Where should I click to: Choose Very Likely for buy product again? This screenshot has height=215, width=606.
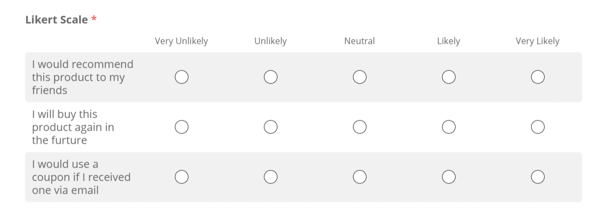pyautogui.click(x=538, y=127)
